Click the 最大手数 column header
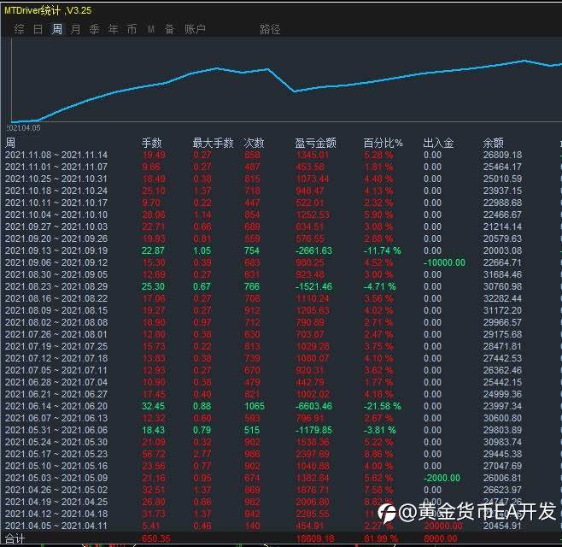 (213, 143)
